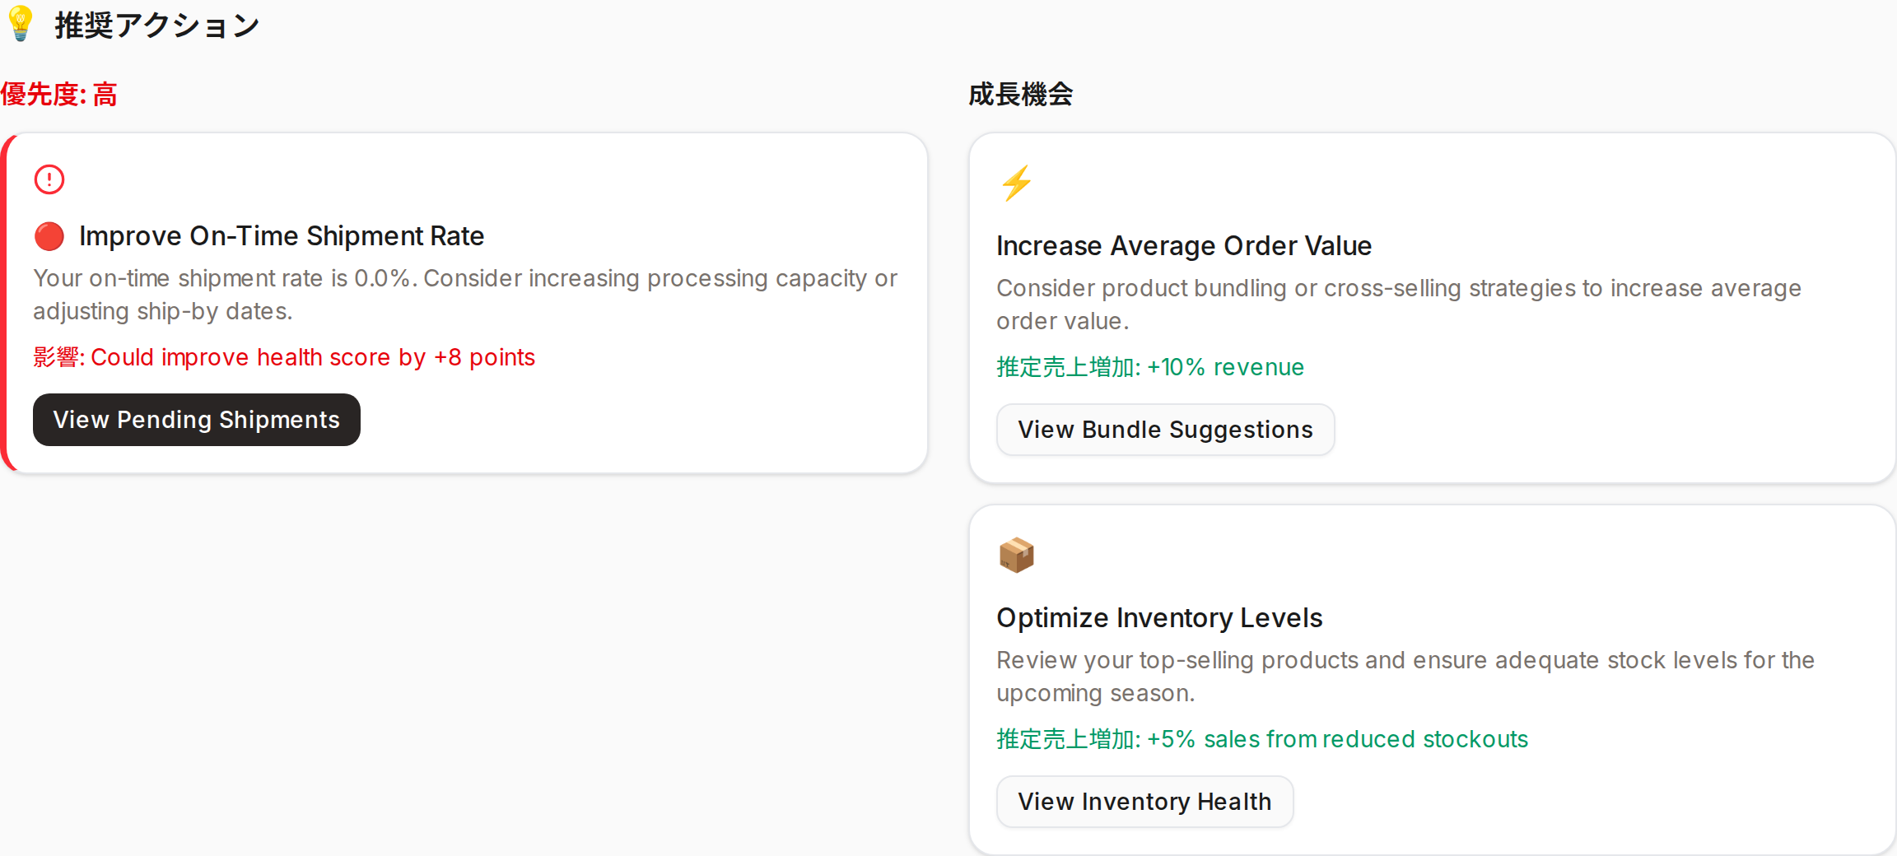1897x856 pixels.
Task: Click the package box icon
Action: [1016, 556]
